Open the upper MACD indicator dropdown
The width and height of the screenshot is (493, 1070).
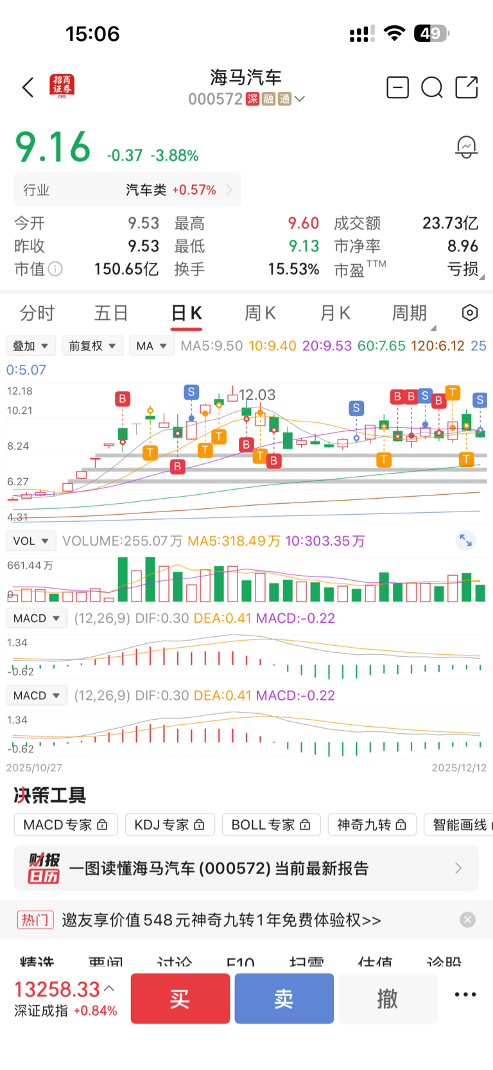37,618
